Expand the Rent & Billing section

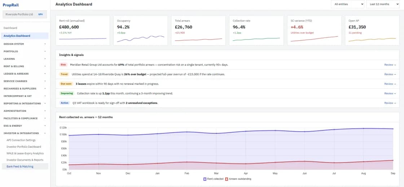[25, 66]
